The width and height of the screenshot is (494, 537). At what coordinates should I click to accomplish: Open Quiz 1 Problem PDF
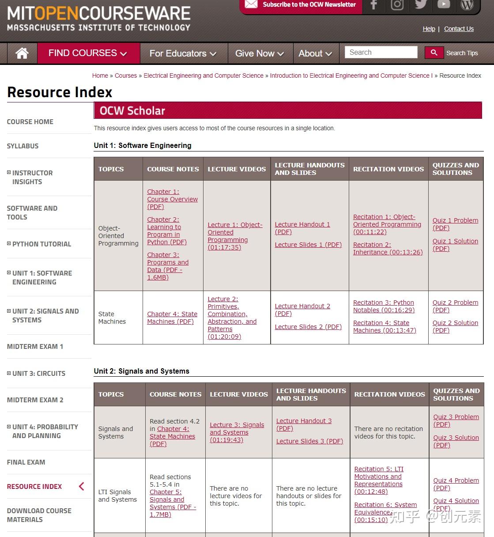pyautogui.click(x=455, y=224)
